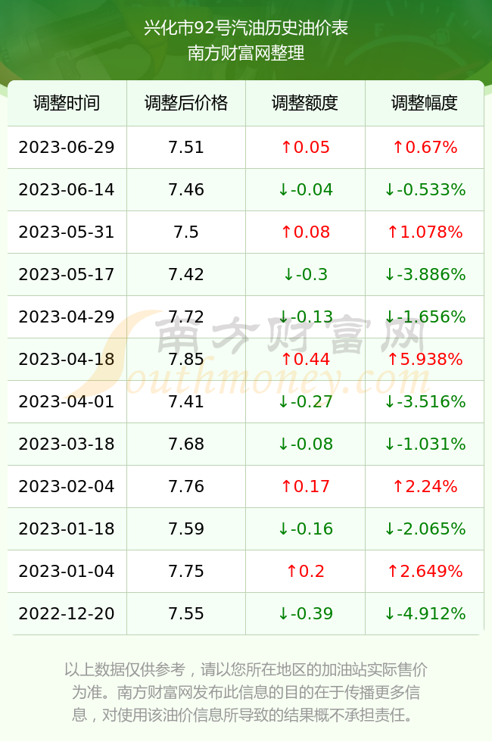Screen dimensions: 492x742
Task: Click the green ↓-0.04 adjustment value
Action: point(305,190)
